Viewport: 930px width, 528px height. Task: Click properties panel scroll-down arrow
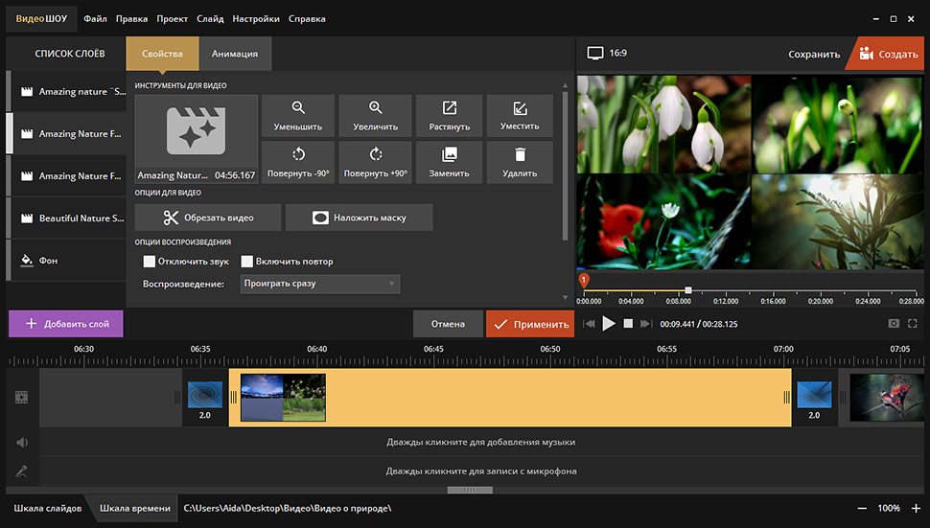click(x=565, y=297)
